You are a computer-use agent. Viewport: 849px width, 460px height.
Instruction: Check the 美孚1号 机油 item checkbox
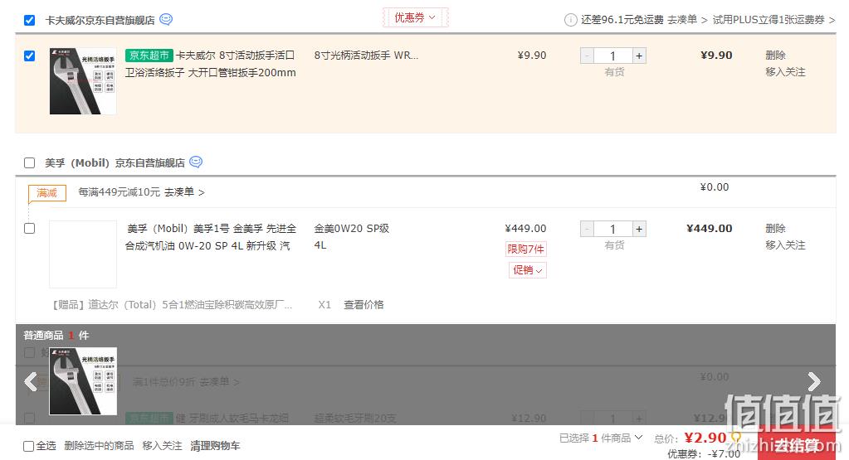tap(29, 228)
